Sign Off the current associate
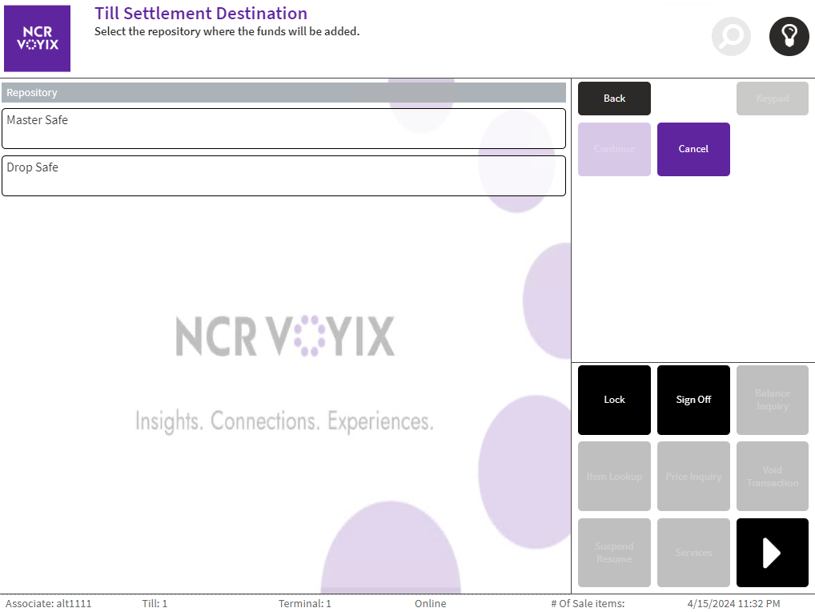 tap(693, 400)
